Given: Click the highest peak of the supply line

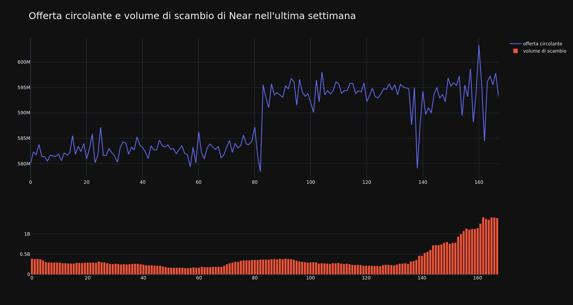Looking at the screenshot, I should click(479, 46).
